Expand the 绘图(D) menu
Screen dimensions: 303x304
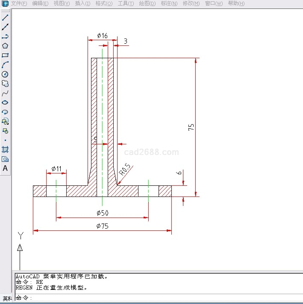click(x=147, y=3)
